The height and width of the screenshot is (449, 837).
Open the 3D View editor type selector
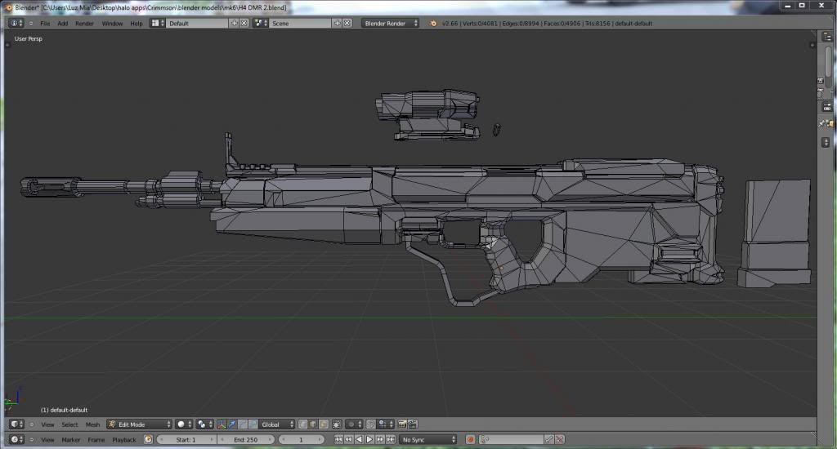coord(16,425)
